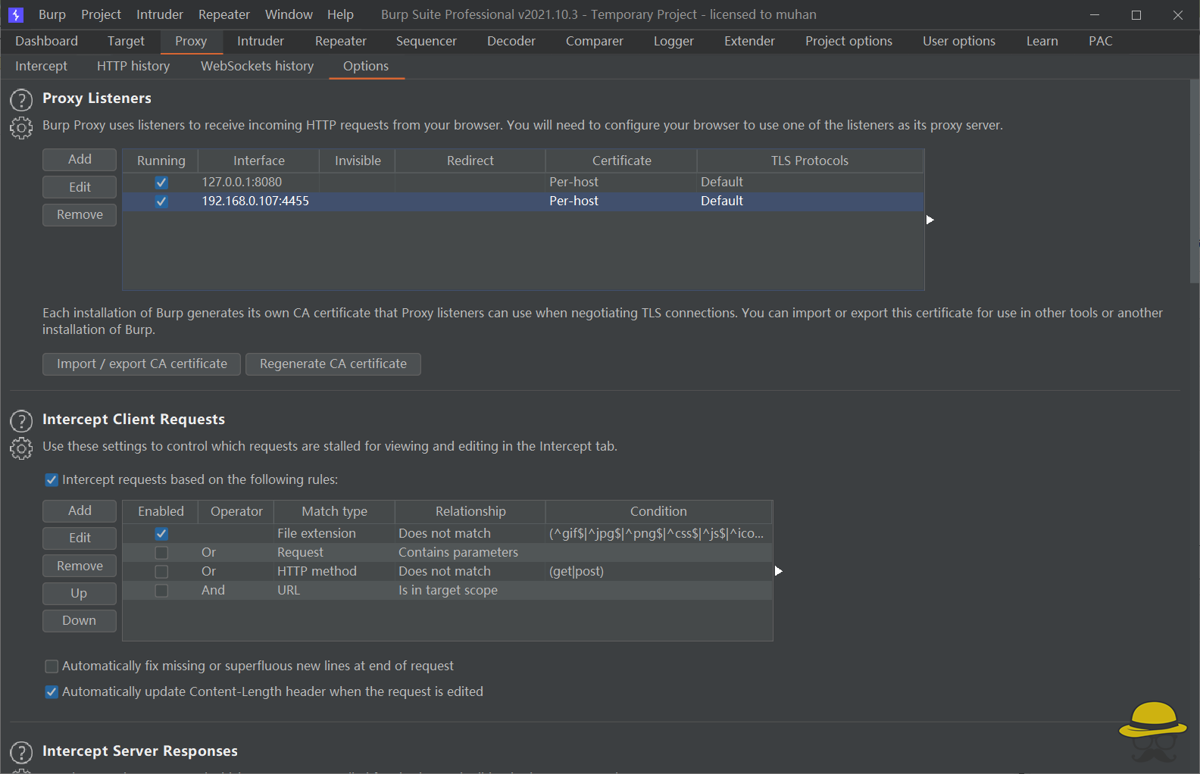This screenshot has height=774, width=1200.
Task: Click the Burp Suite logo icon
Action: coord(16,14)
